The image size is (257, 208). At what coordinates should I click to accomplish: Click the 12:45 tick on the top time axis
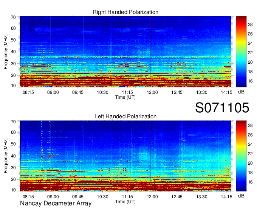tap(177, 92)
